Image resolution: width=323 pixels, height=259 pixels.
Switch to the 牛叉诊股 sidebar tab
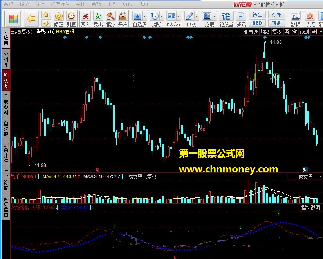point(6,179)
